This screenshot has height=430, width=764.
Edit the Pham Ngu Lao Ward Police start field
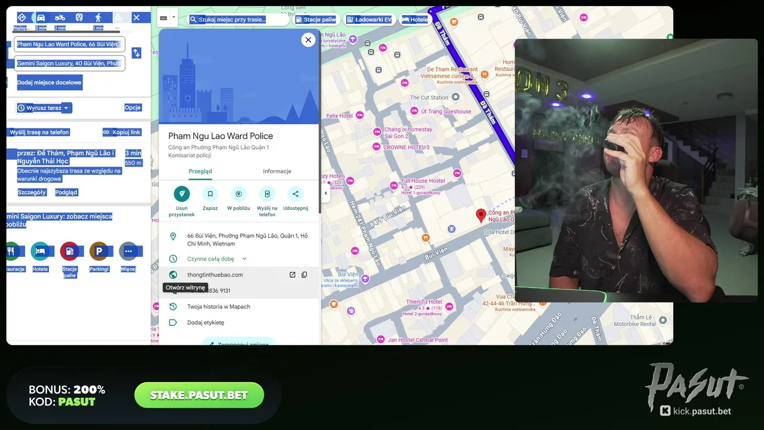pos(69,44)
